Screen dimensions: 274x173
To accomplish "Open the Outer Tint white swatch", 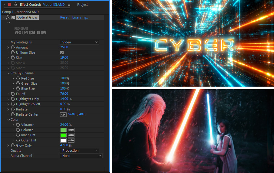I will (63, 141).
